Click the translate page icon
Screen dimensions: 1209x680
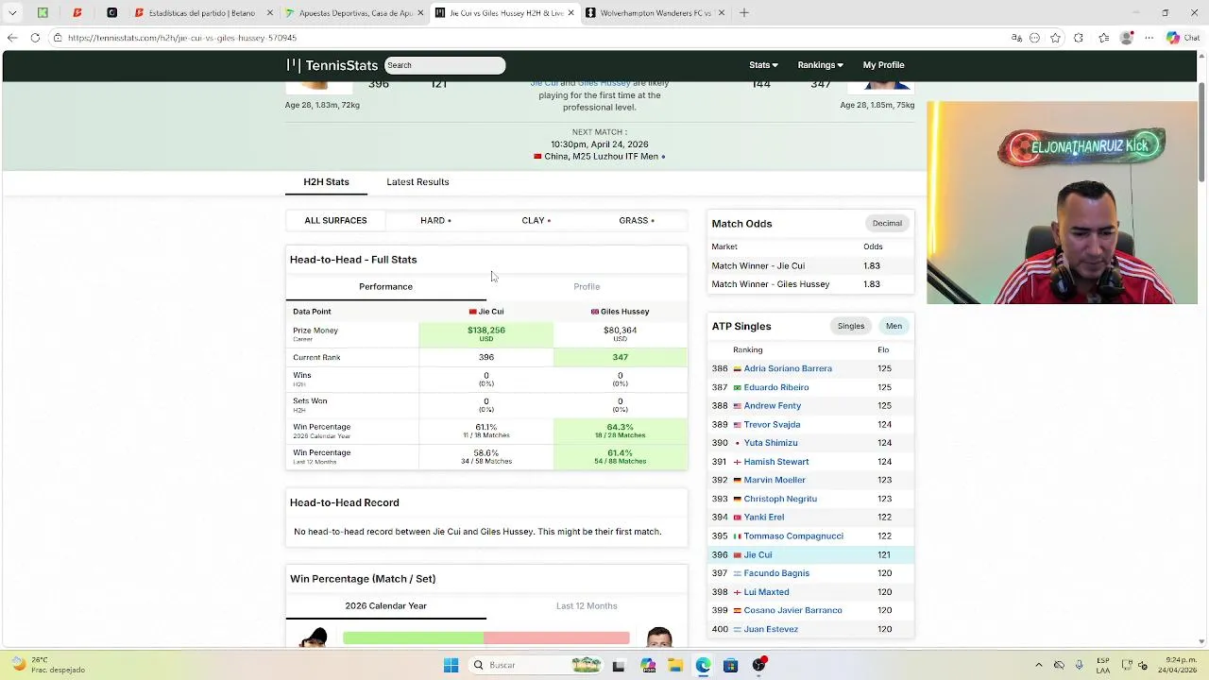tap(1016, 38)
